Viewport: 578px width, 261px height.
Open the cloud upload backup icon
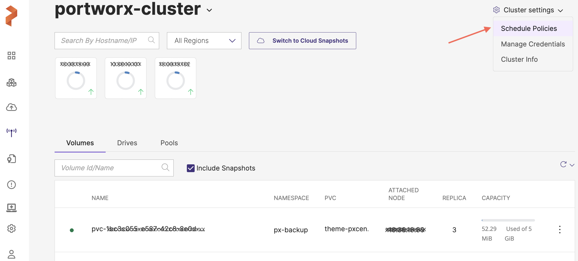pos(12,107)
